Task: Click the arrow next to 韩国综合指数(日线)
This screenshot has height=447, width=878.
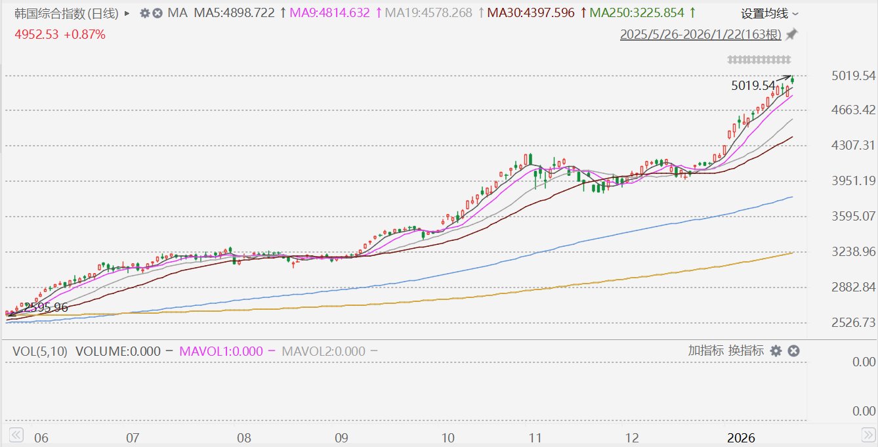Action: pos(127,13)
